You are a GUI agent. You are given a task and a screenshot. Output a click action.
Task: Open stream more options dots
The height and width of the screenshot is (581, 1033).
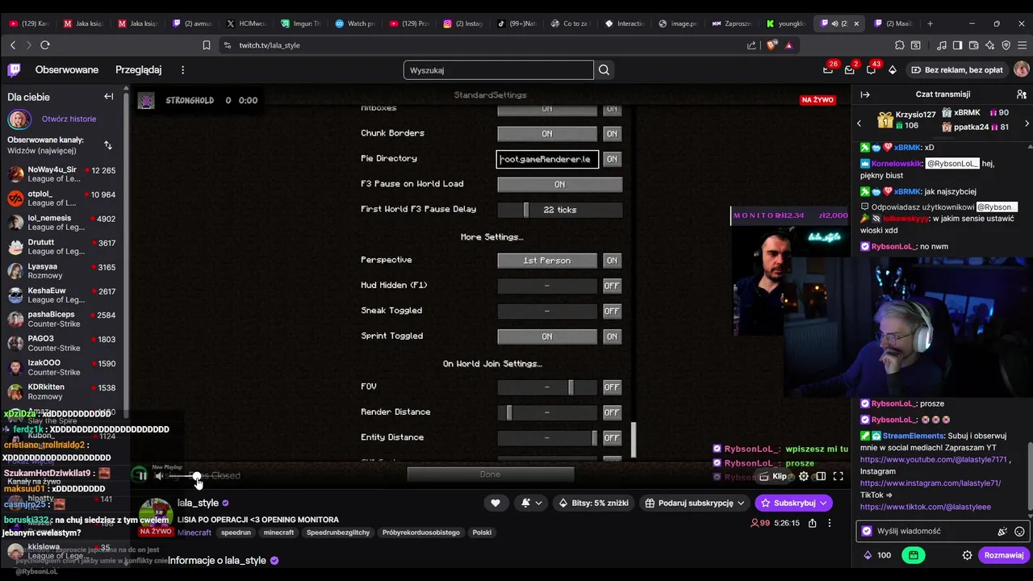pyautogui.click(x=830, y=523)
